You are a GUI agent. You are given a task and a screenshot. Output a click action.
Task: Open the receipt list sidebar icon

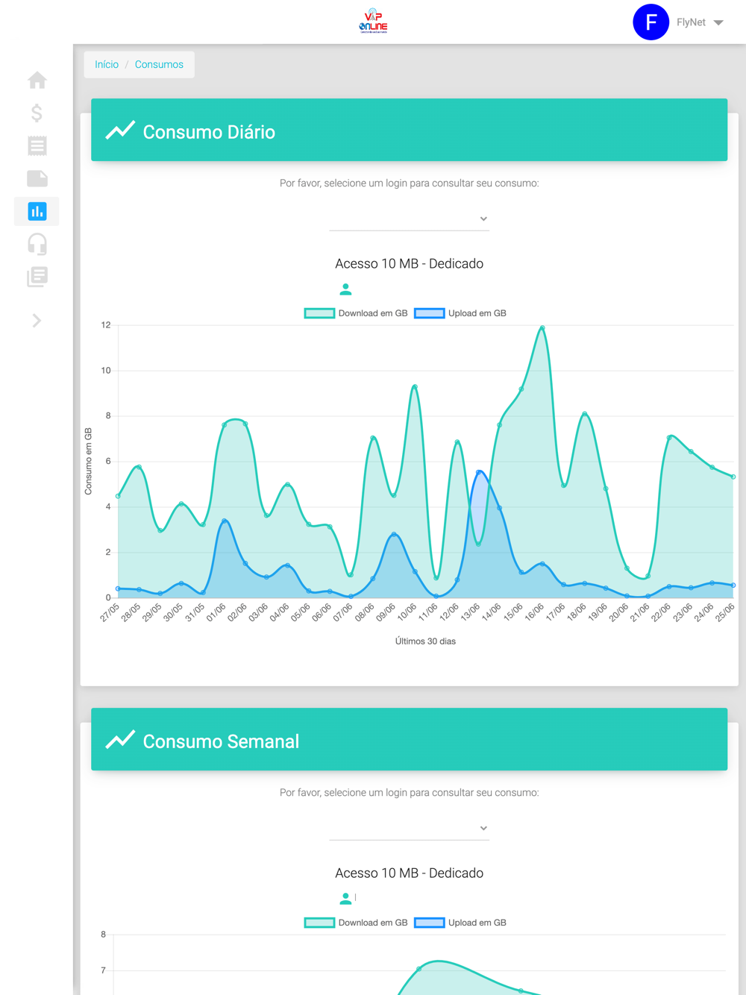[x=37, y=145]
